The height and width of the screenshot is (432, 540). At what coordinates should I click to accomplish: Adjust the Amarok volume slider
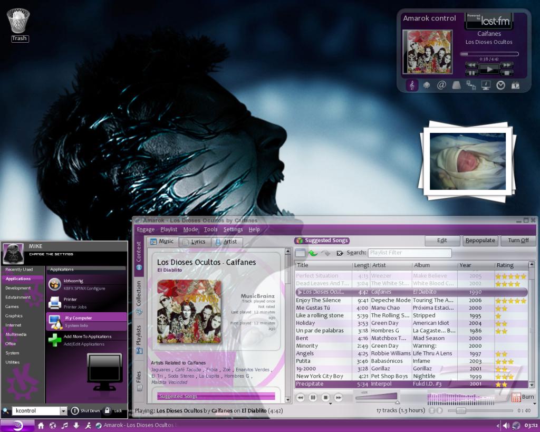pos(377,397)
